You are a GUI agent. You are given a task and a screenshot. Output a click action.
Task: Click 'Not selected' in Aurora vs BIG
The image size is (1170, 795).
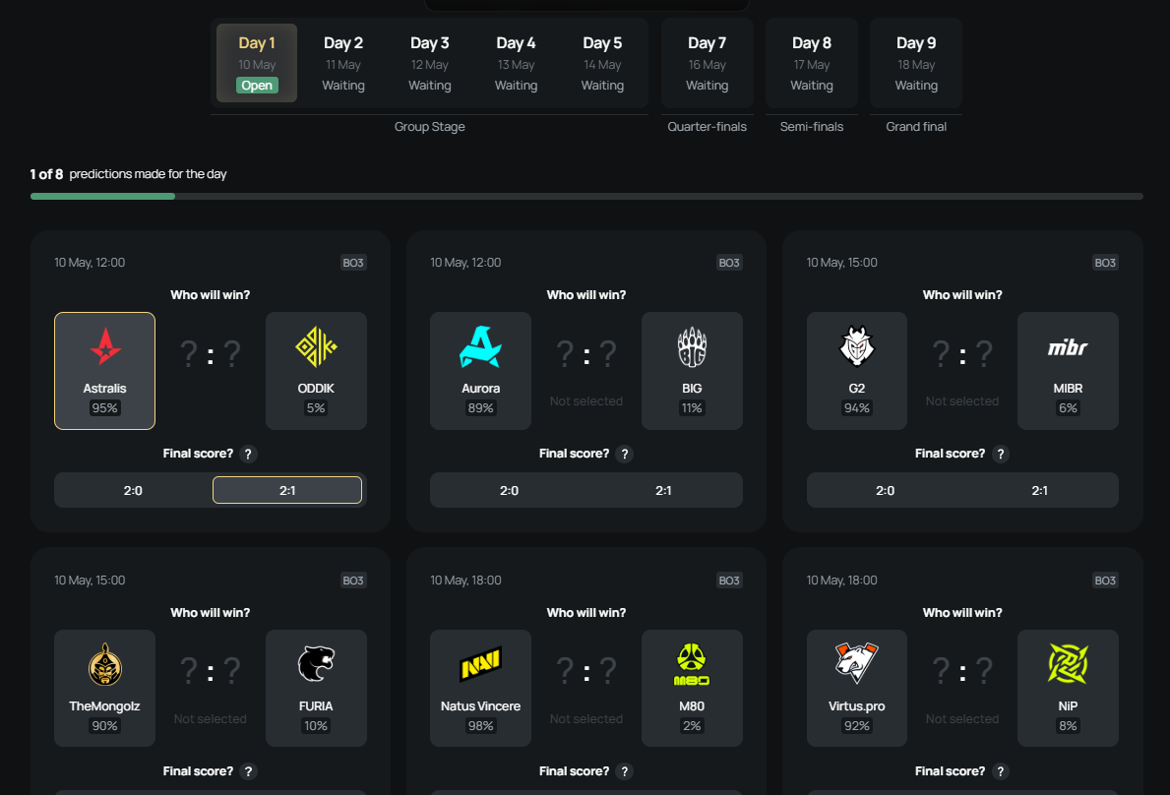point(586,401)
